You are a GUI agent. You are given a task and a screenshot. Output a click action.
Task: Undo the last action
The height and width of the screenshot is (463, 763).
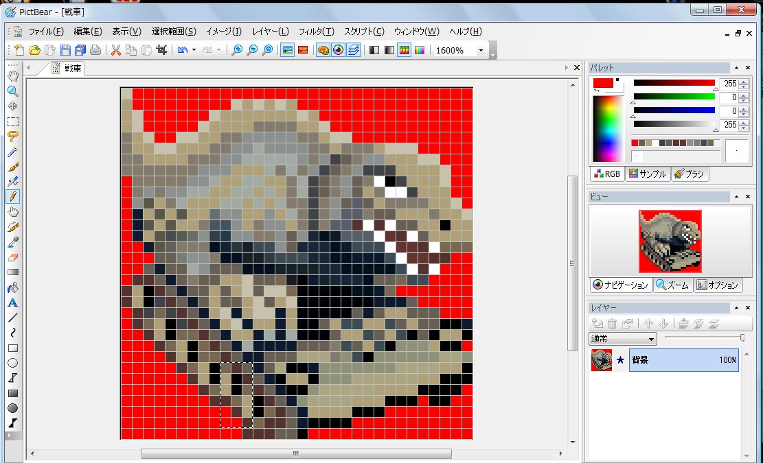183,50
